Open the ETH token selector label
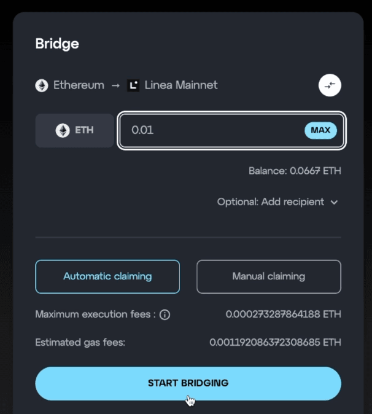 84,130
